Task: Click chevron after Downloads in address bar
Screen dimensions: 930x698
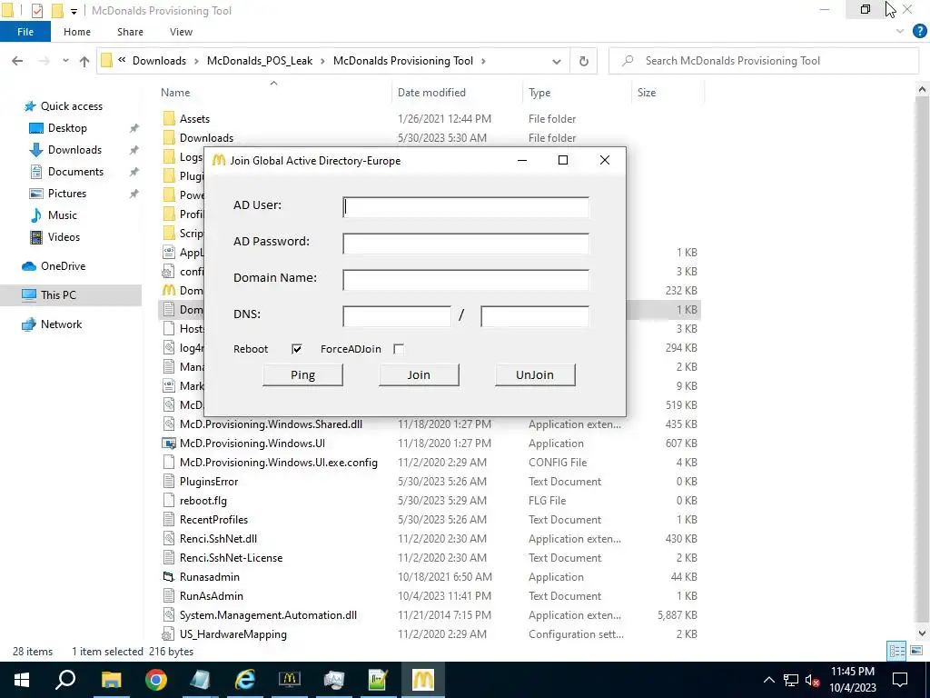Action: tap(196, 61)
